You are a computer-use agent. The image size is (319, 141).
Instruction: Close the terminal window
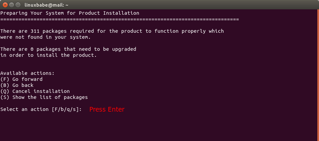[x=5, y=5]
